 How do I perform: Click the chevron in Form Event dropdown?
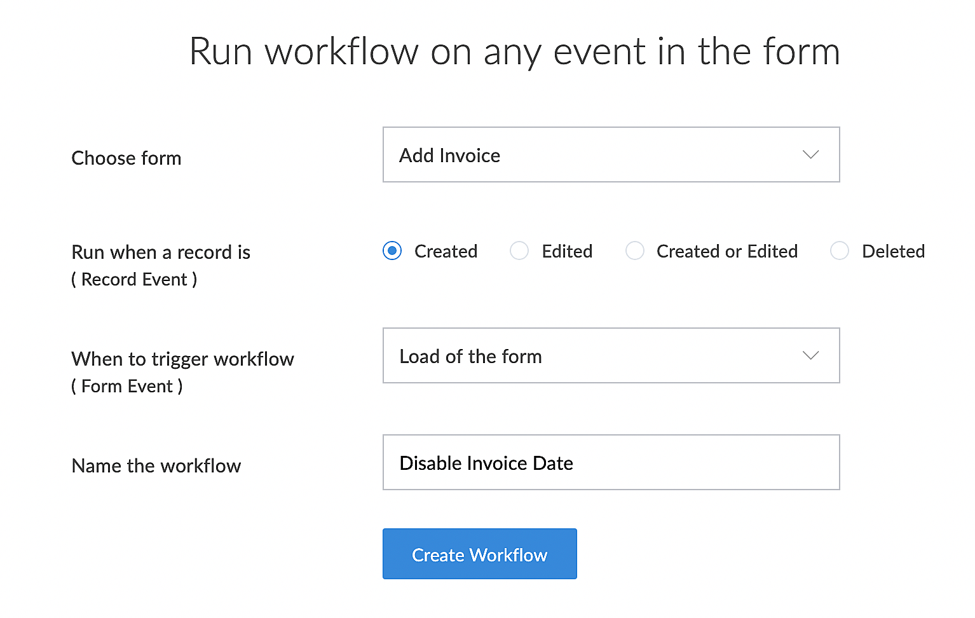(810, 355)
